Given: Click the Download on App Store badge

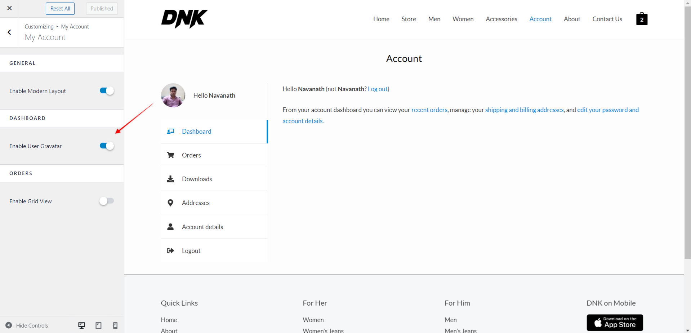Looking at the screenshot, I should click(615, 323).
